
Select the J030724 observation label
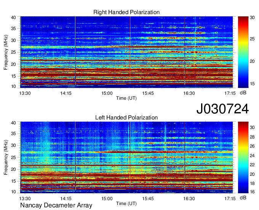click(x=222, y=109)
